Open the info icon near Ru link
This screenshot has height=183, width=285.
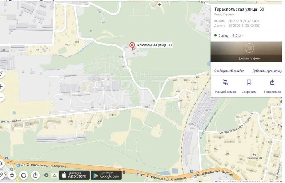coord(46,175)
